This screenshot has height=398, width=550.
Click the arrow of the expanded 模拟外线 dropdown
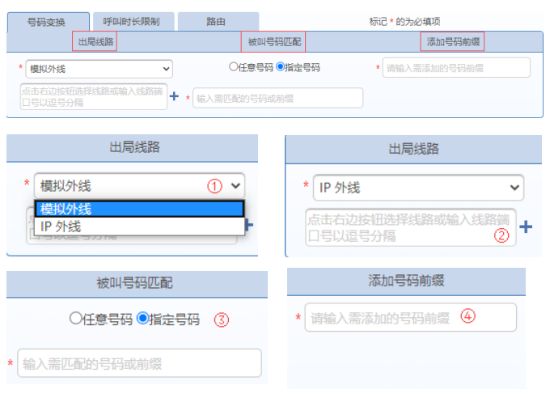click(x=235, y=185)
